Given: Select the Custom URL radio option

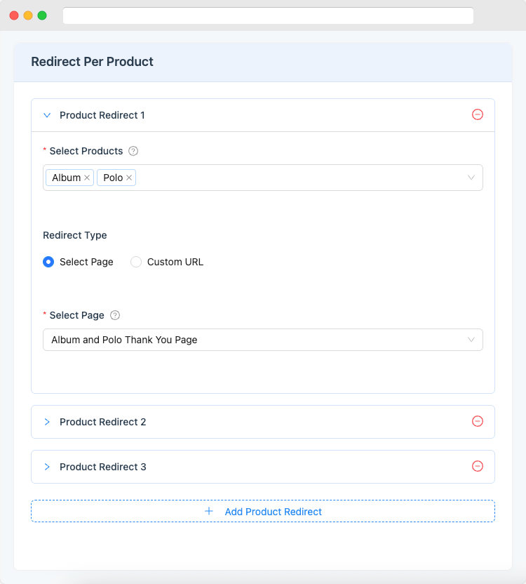Looking at the screenshot, I should (x=135, y=262).
